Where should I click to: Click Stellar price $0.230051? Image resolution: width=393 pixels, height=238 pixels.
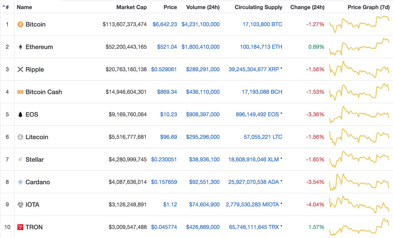[164, 160]
